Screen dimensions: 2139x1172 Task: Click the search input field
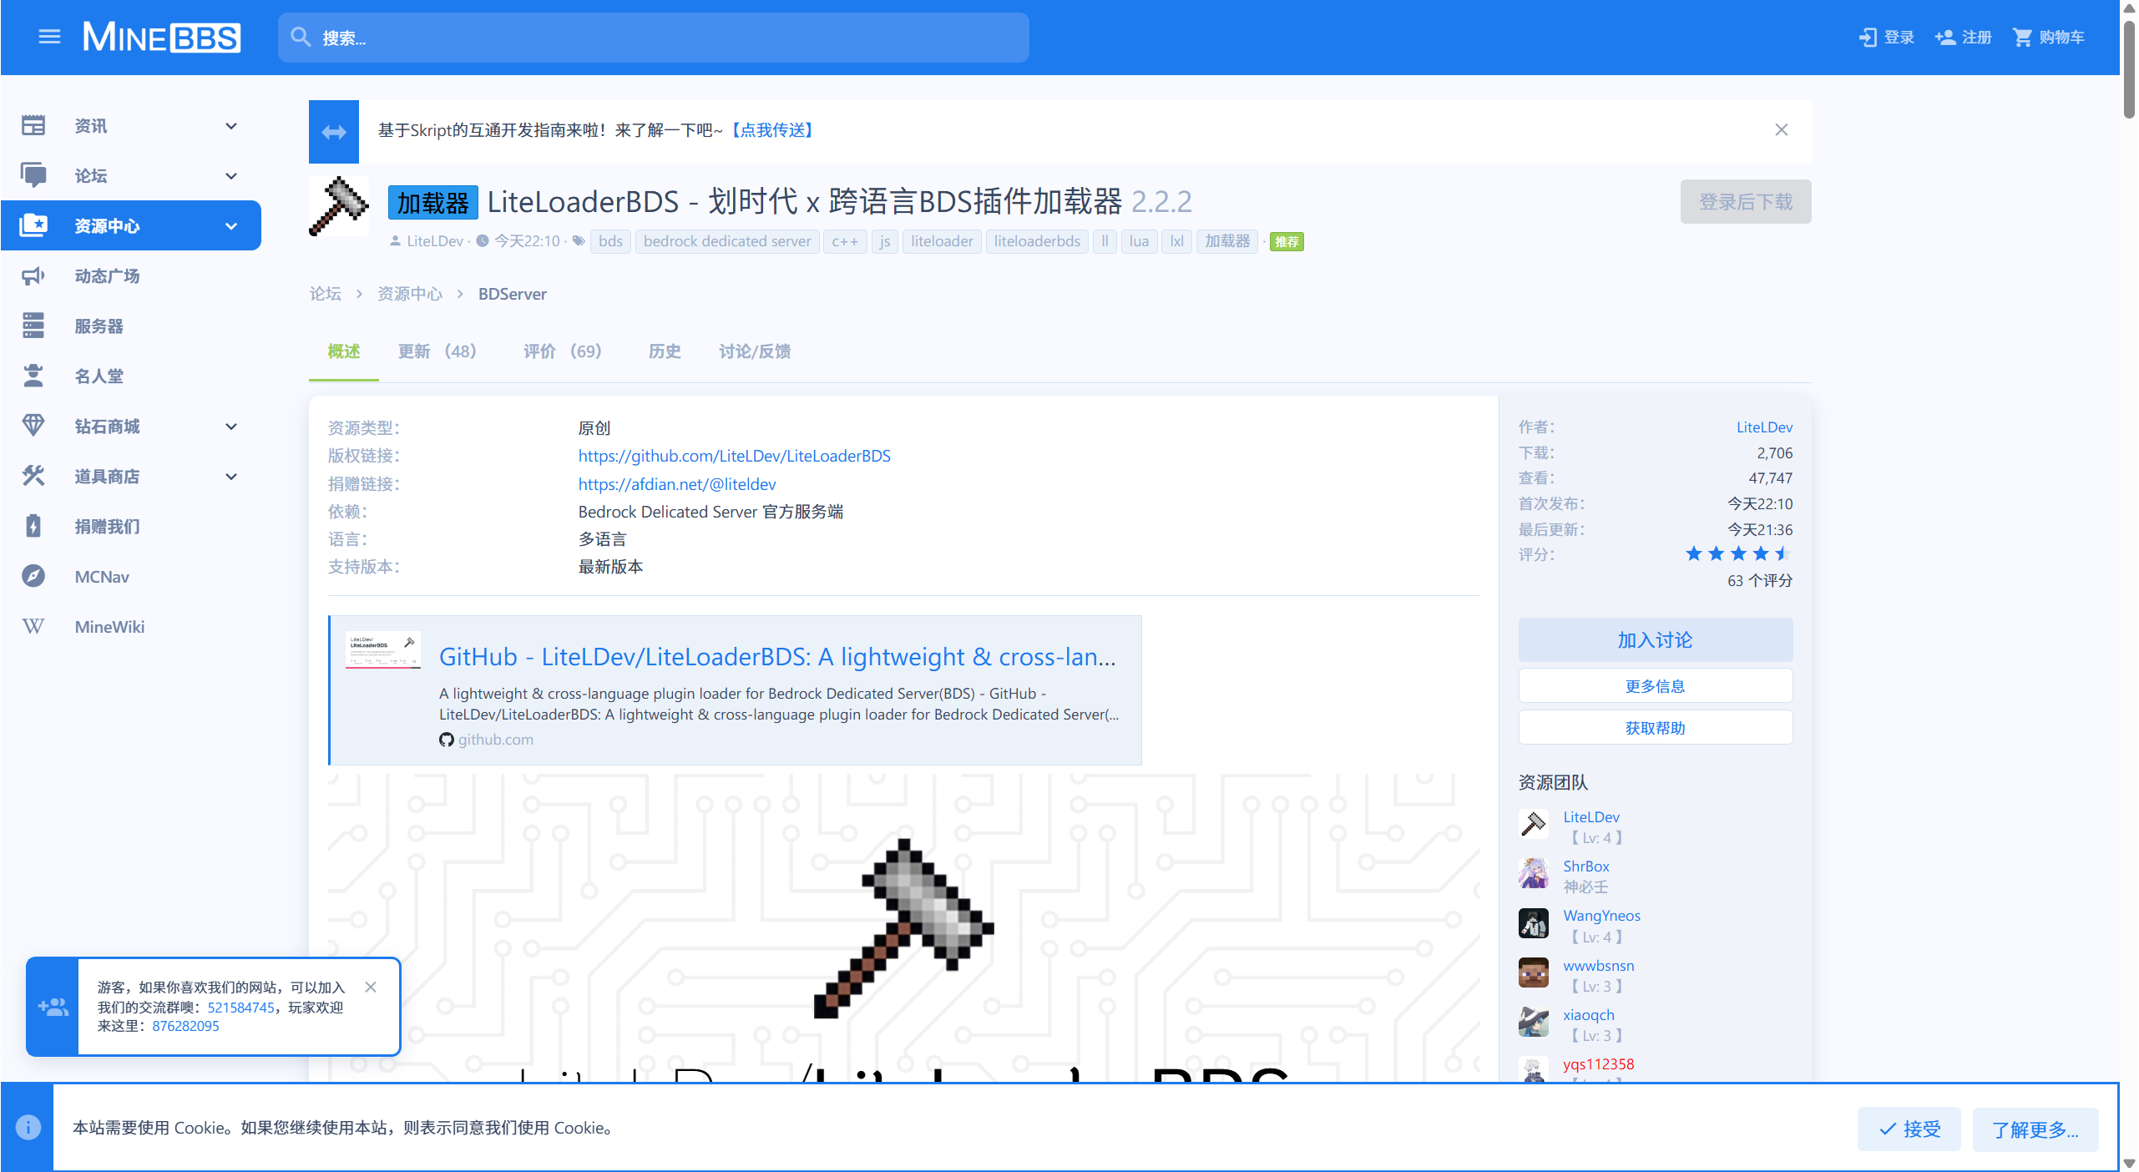coord(654,38)
